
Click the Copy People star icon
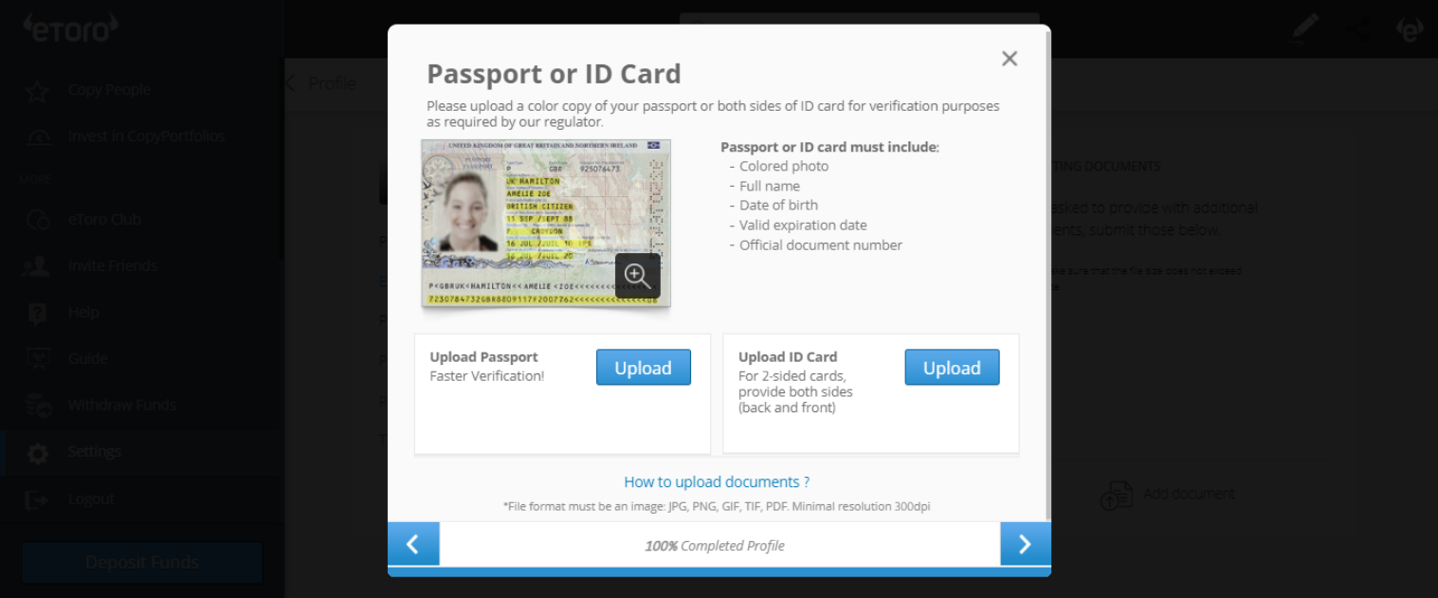point(37,91)
